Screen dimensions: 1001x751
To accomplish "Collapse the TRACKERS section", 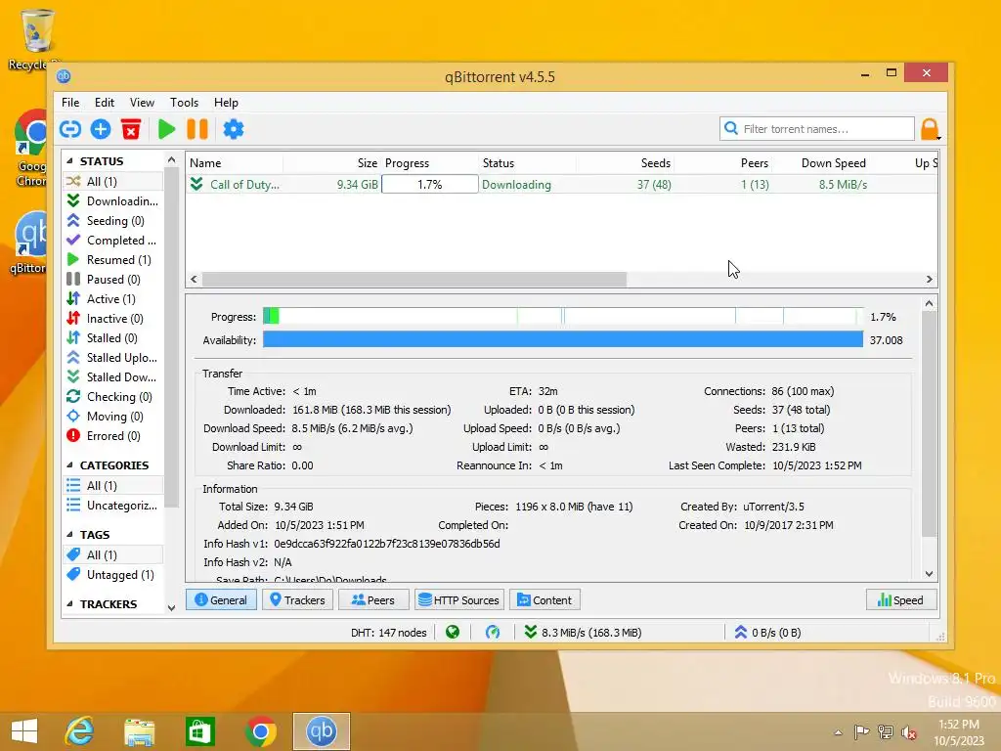I will (x=69, y=603).
